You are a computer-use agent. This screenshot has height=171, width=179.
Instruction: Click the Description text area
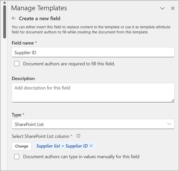click(93, 92)
